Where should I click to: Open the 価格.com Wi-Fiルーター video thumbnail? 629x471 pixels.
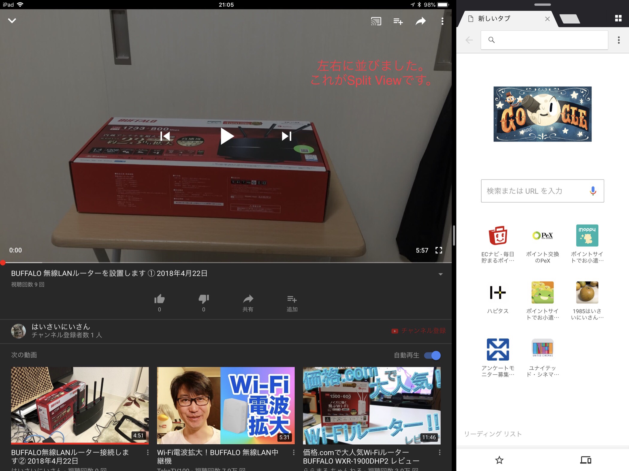click(372, 405)
